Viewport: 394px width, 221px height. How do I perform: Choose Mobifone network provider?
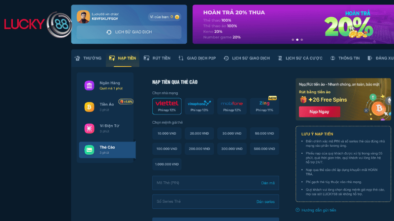[x=231, y=106]
